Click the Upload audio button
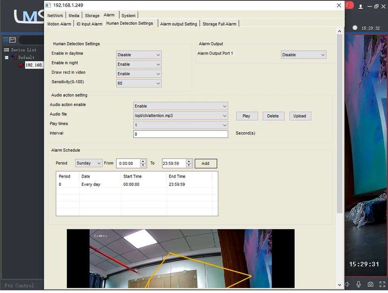Screen dimensions: 388x293 300,116
